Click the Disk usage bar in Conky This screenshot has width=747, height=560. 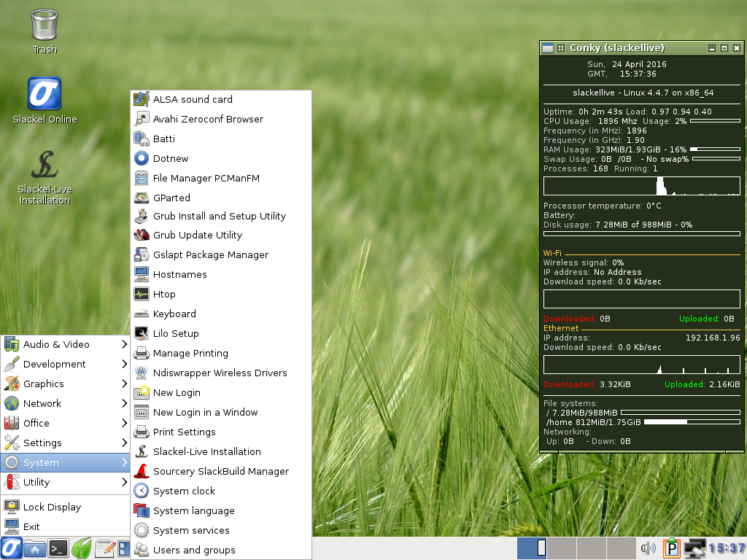click(642, 234)
